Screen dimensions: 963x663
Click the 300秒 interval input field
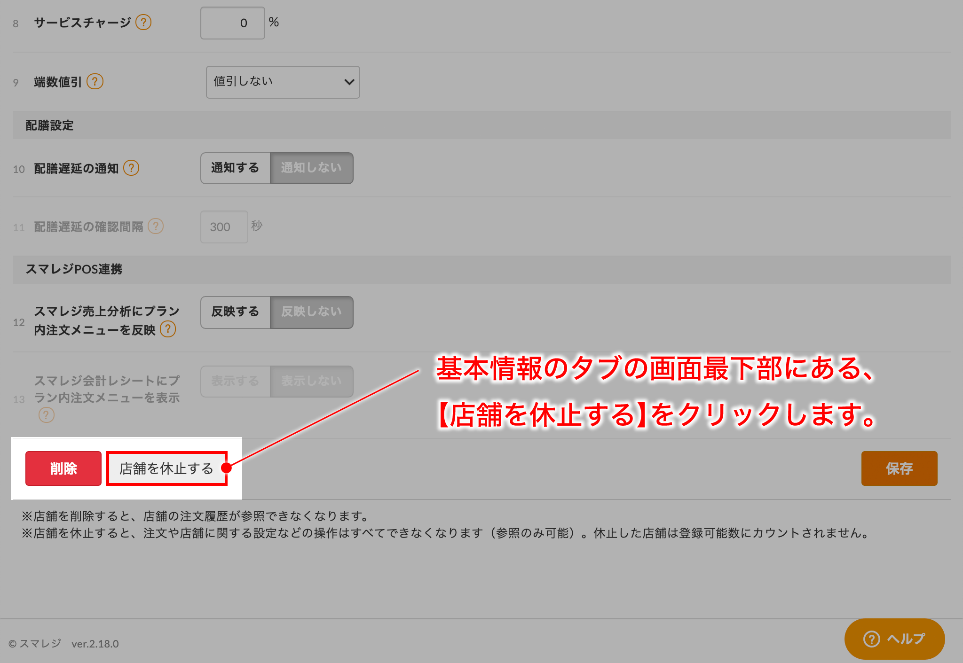point(224,226)
